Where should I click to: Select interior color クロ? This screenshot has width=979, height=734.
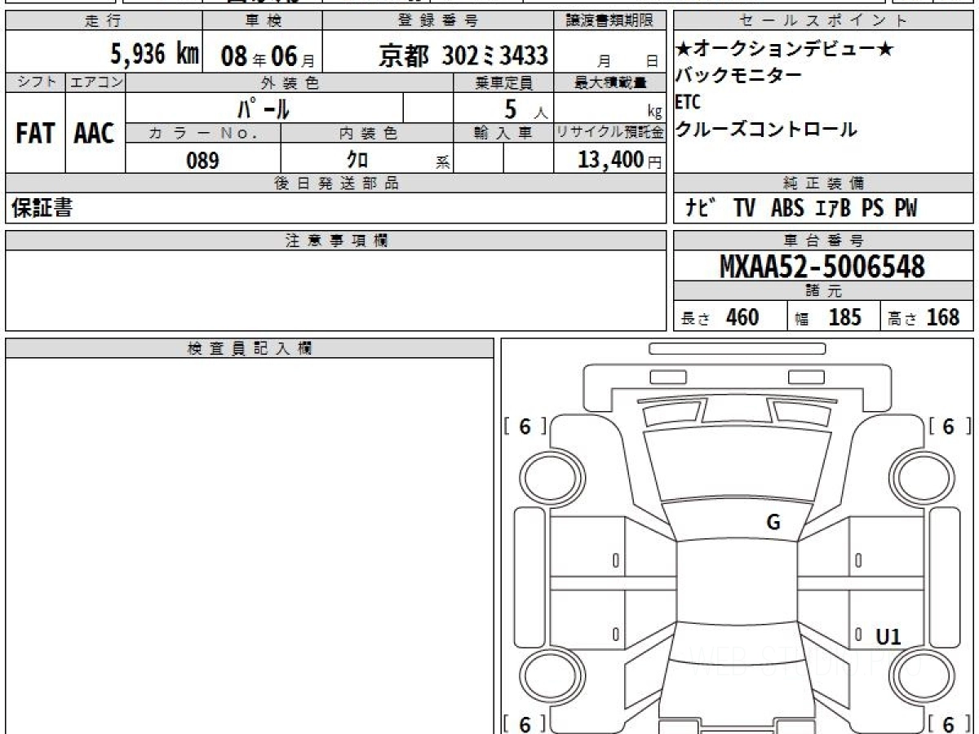pyautogui.click(x=357, y=159)
